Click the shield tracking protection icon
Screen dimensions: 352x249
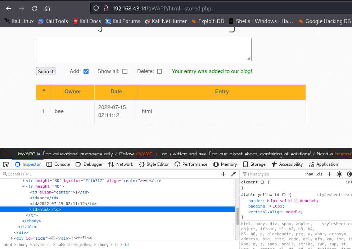click(x=96, y=9)
